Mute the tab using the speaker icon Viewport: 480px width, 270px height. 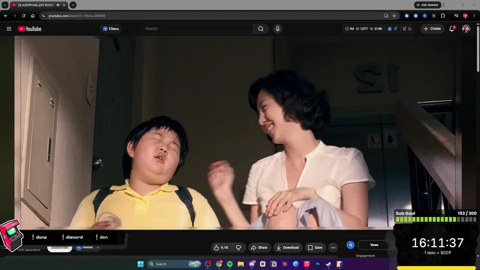point(58,5)
